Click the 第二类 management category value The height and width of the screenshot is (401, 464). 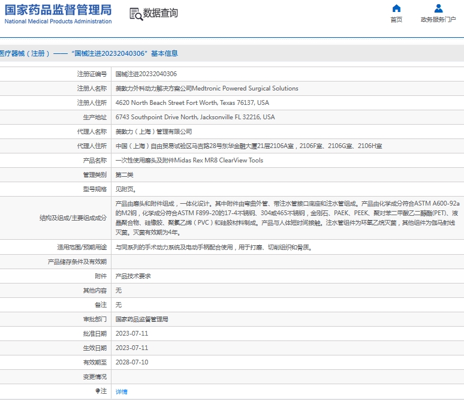pyautogui.click(x=124, y=175)
